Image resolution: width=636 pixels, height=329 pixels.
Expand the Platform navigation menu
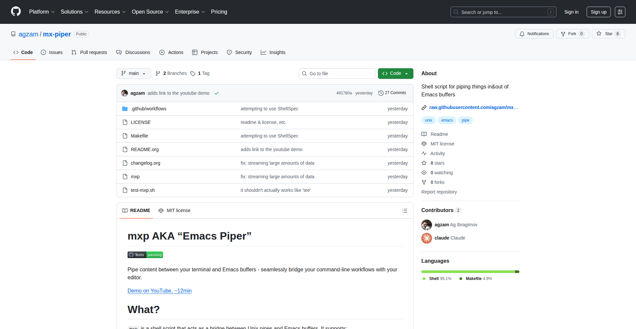pos(42,12)
